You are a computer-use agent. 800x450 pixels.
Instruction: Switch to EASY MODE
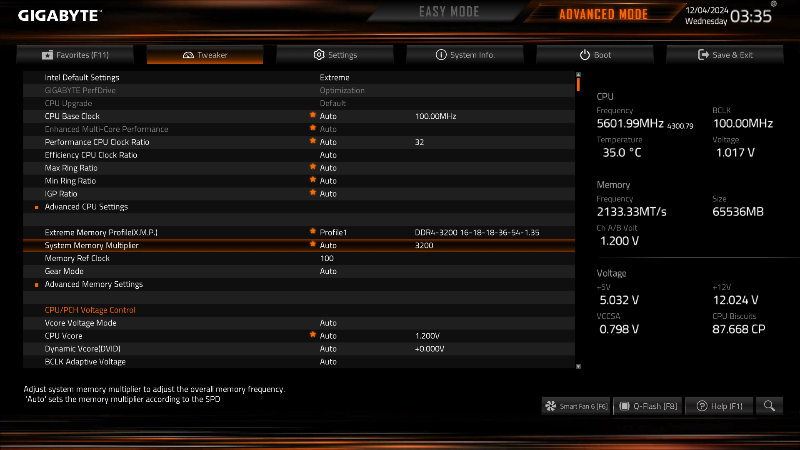point(449,12)
